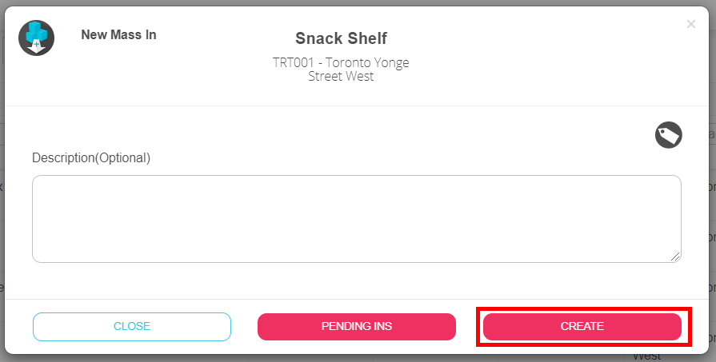The width and height of the screenshot is (716, 362).
Task: Place cursor inside the empty description box
Action: pos(356,219)
